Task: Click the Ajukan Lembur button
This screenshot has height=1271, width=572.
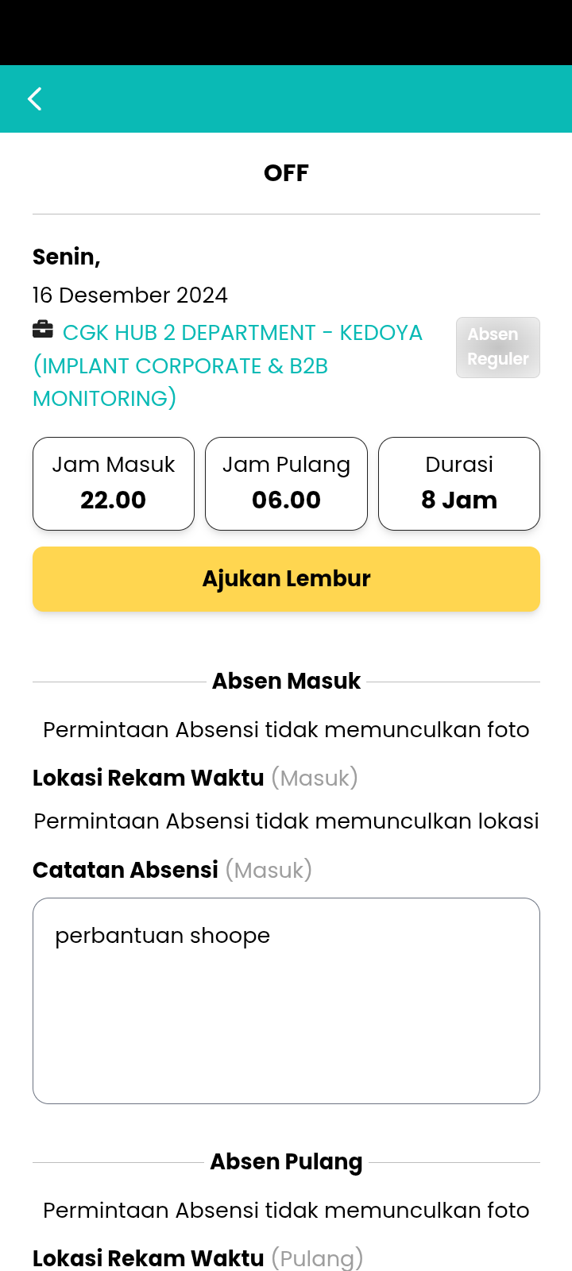Action: [x=286, y=579]
